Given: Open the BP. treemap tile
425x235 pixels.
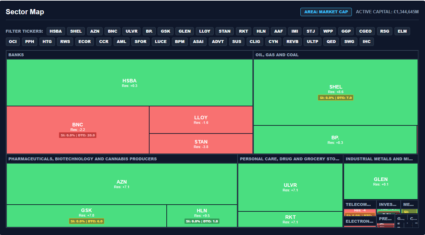Looking at the screenshot, I should [x=335, y=140].
